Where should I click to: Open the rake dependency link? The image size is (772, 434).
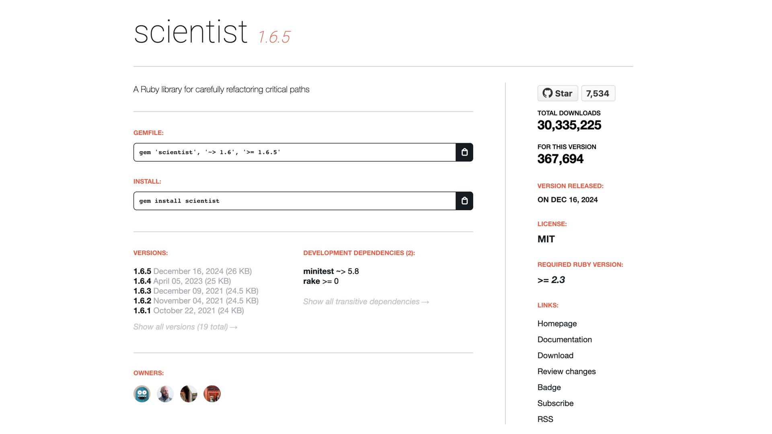(x=312, y=281)
